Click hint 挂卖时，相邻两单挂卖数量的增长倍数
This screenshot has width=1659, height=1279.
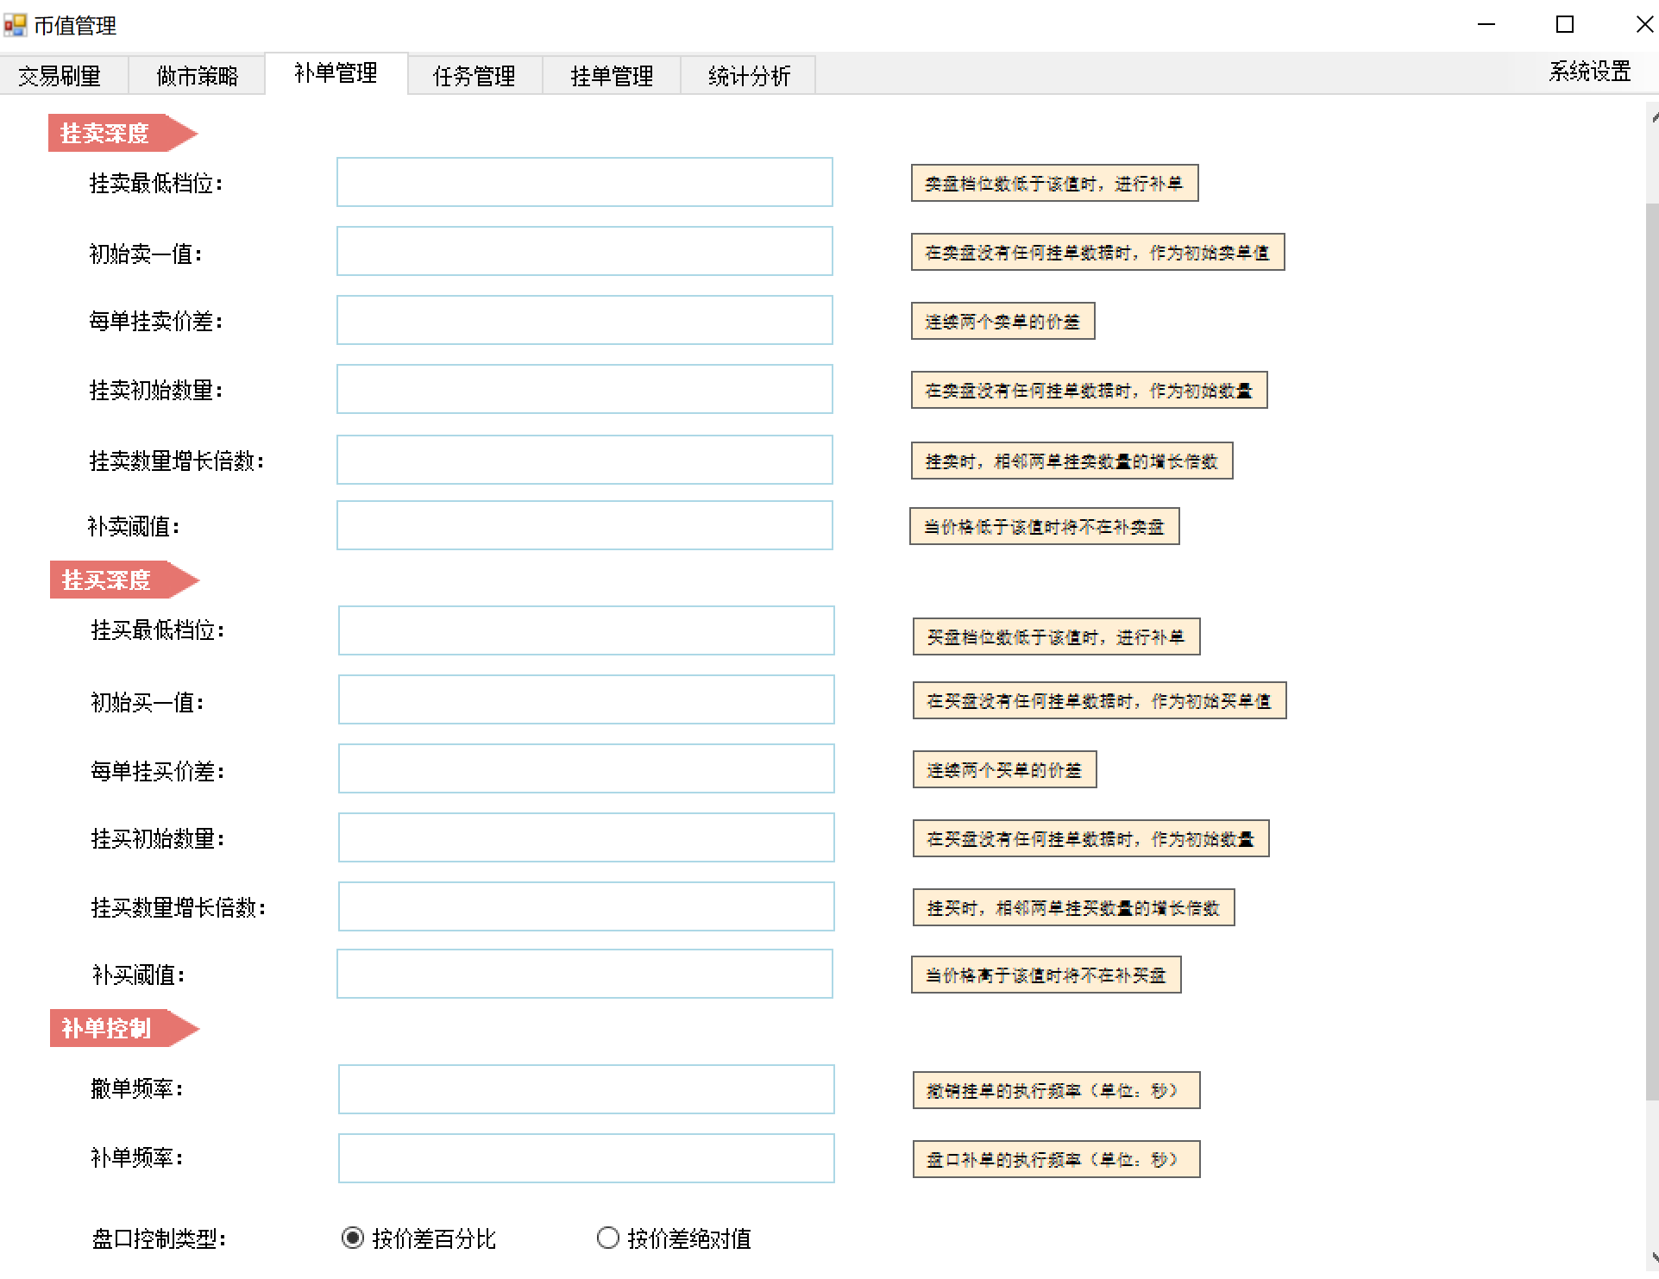tap(1072, 461)
